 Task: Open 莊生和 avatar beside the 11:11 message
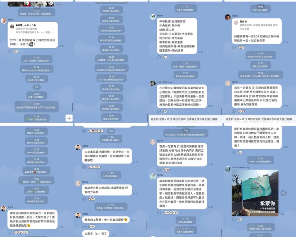(78, 183)
